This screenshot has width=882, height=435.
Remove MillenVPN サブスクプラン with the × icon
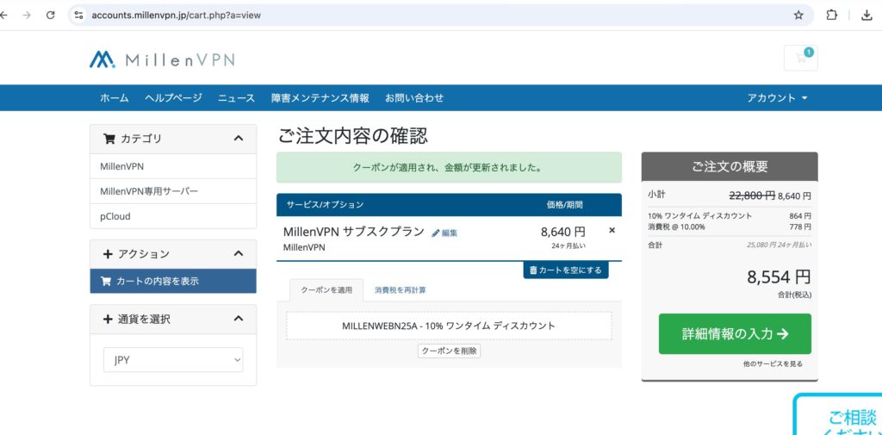click(x=612, y=230)
